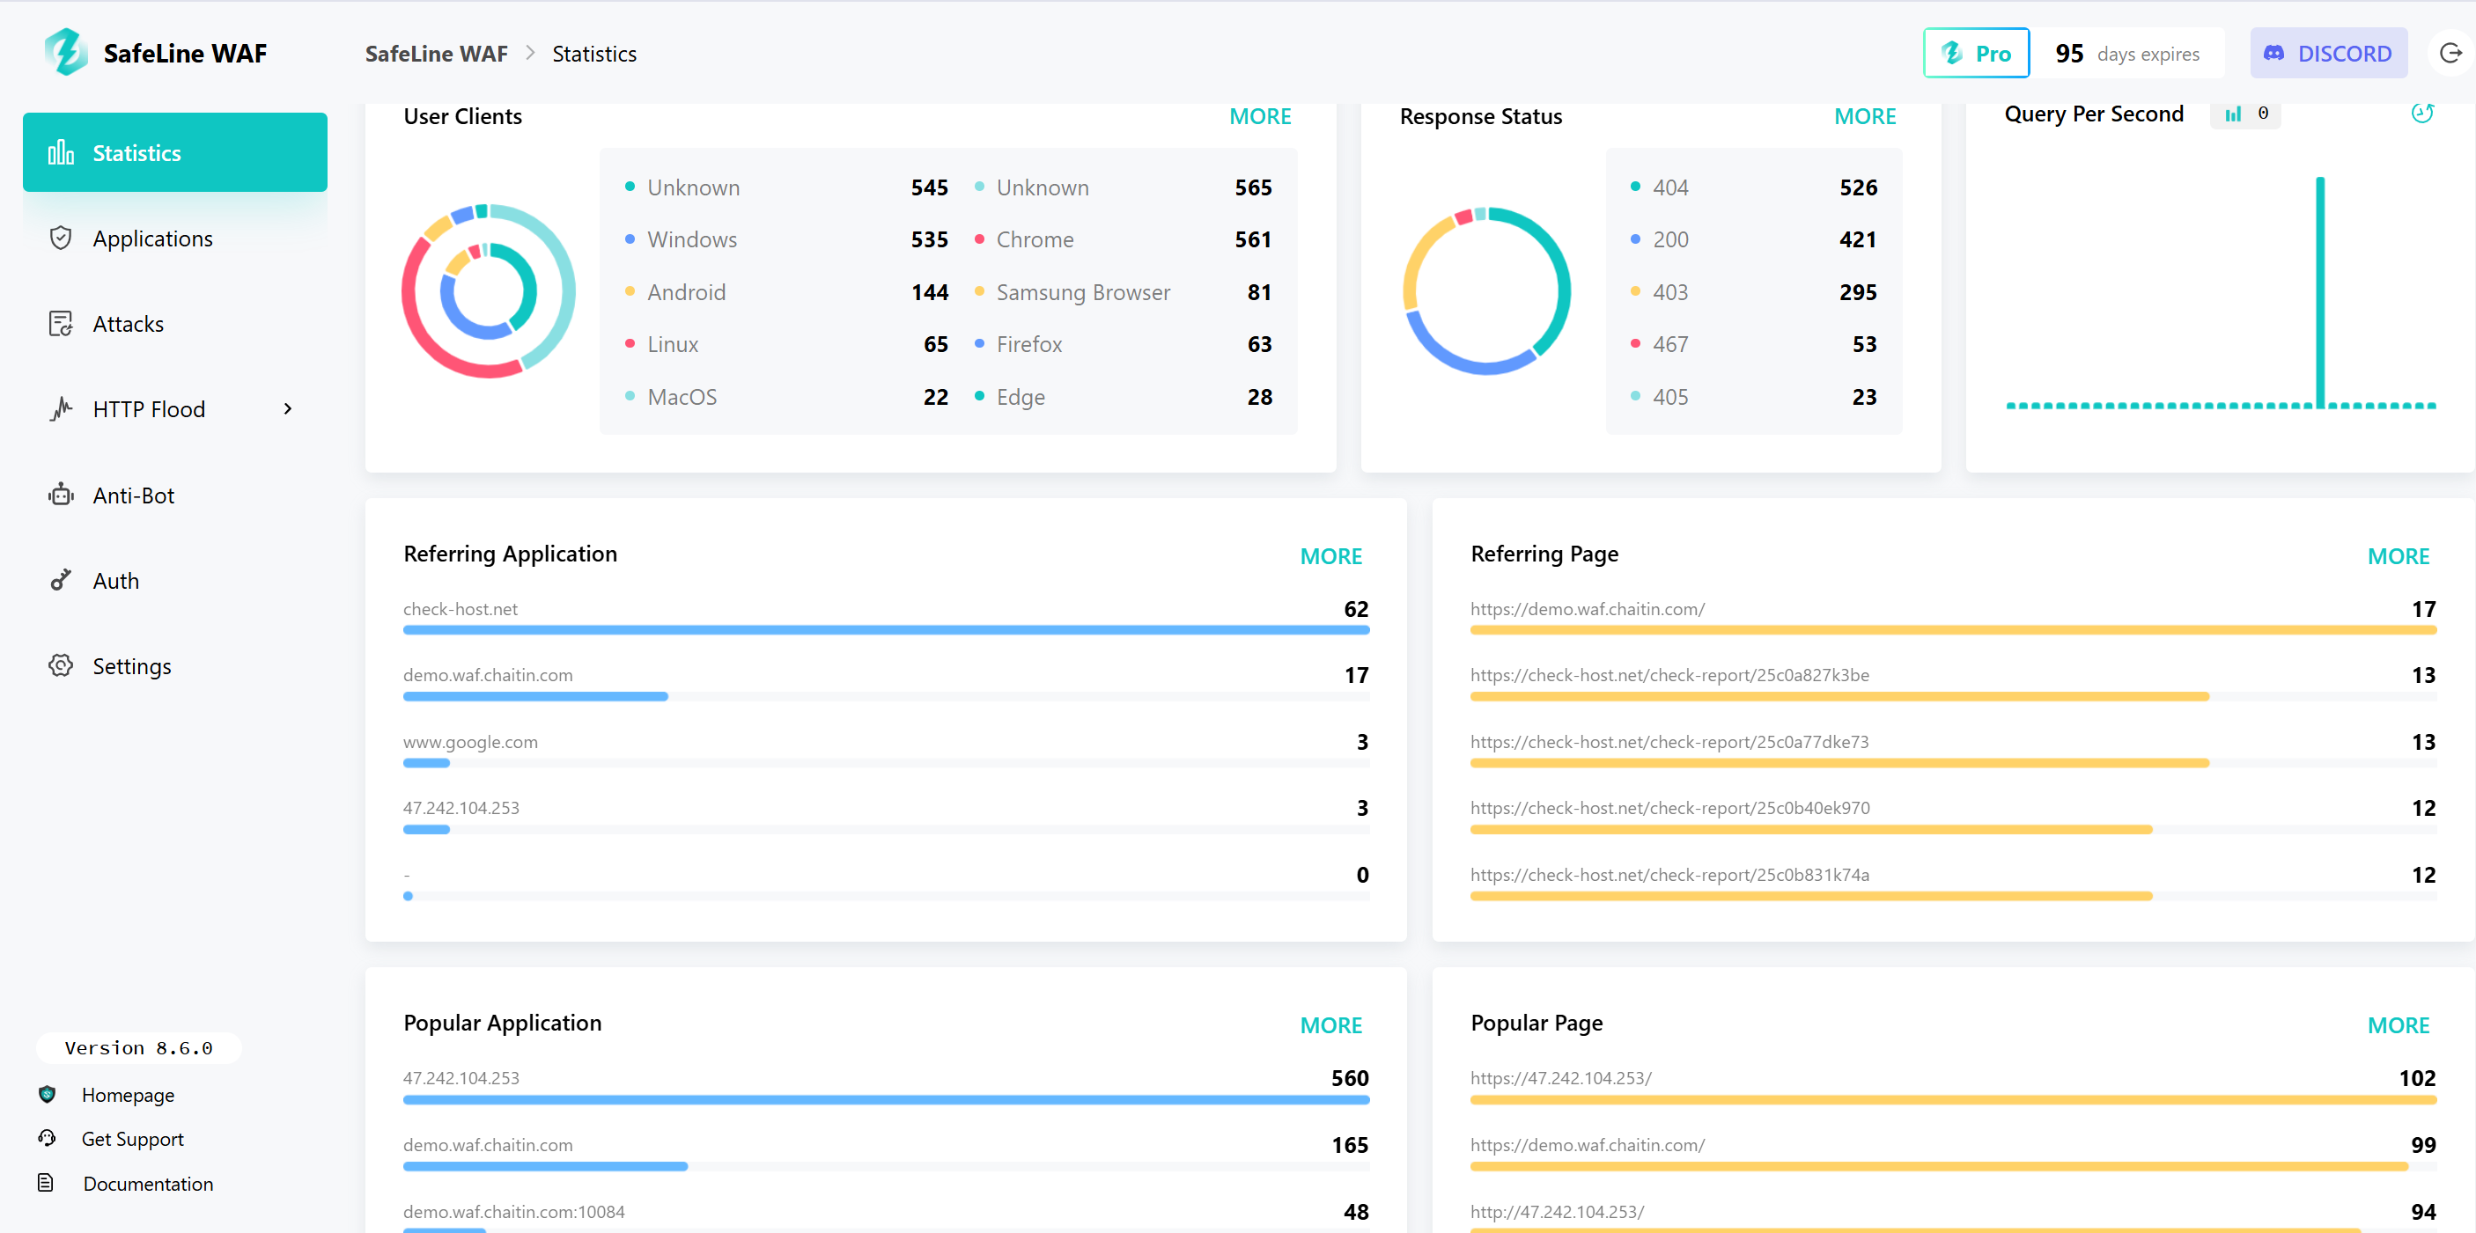Click the MacOS legend entry

[786, 396]
